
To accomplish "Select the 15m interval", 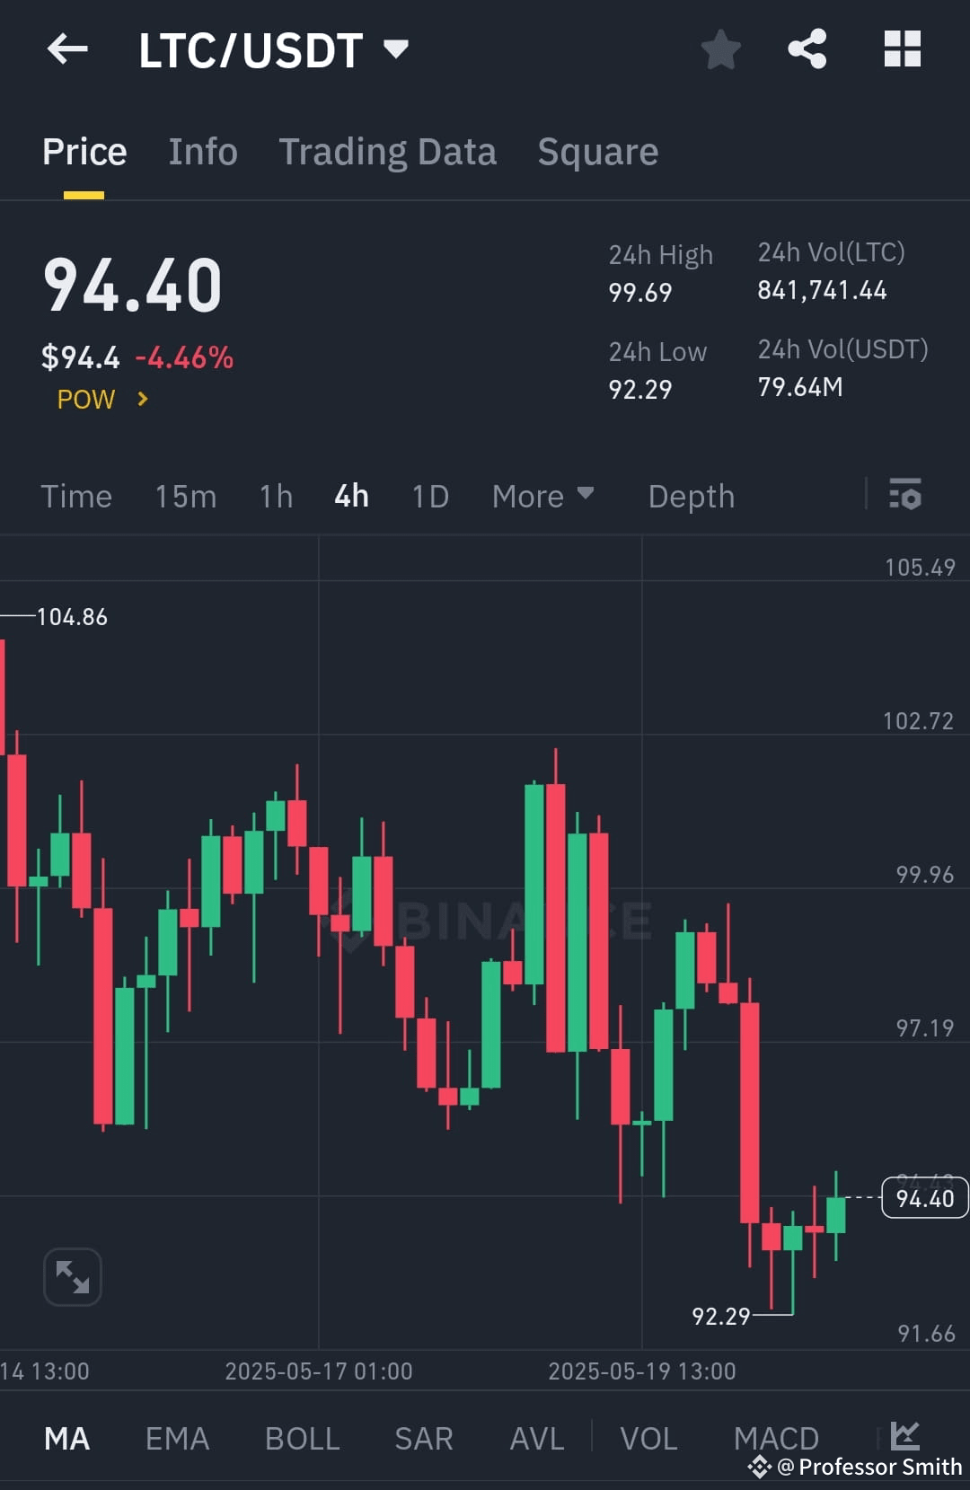I will pos(185,496).
